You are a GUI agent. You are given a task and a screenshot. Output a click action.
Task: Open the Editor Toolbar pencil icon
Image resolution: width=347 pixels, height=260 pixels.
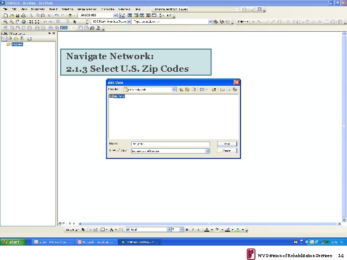pyautogui.click(x=122, y=15)
